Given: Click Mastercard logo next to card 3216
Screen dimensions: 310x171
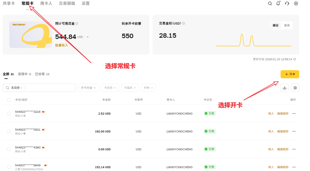Looking at the screenshot, I should click(x=43, y=112).
